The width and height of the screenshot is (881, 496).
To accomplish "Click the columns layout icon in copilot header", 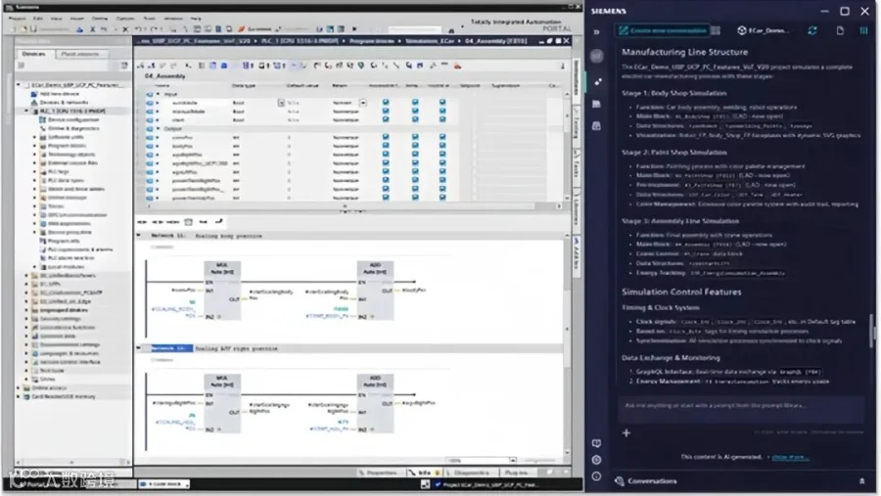I will click(x=863, y=30).
